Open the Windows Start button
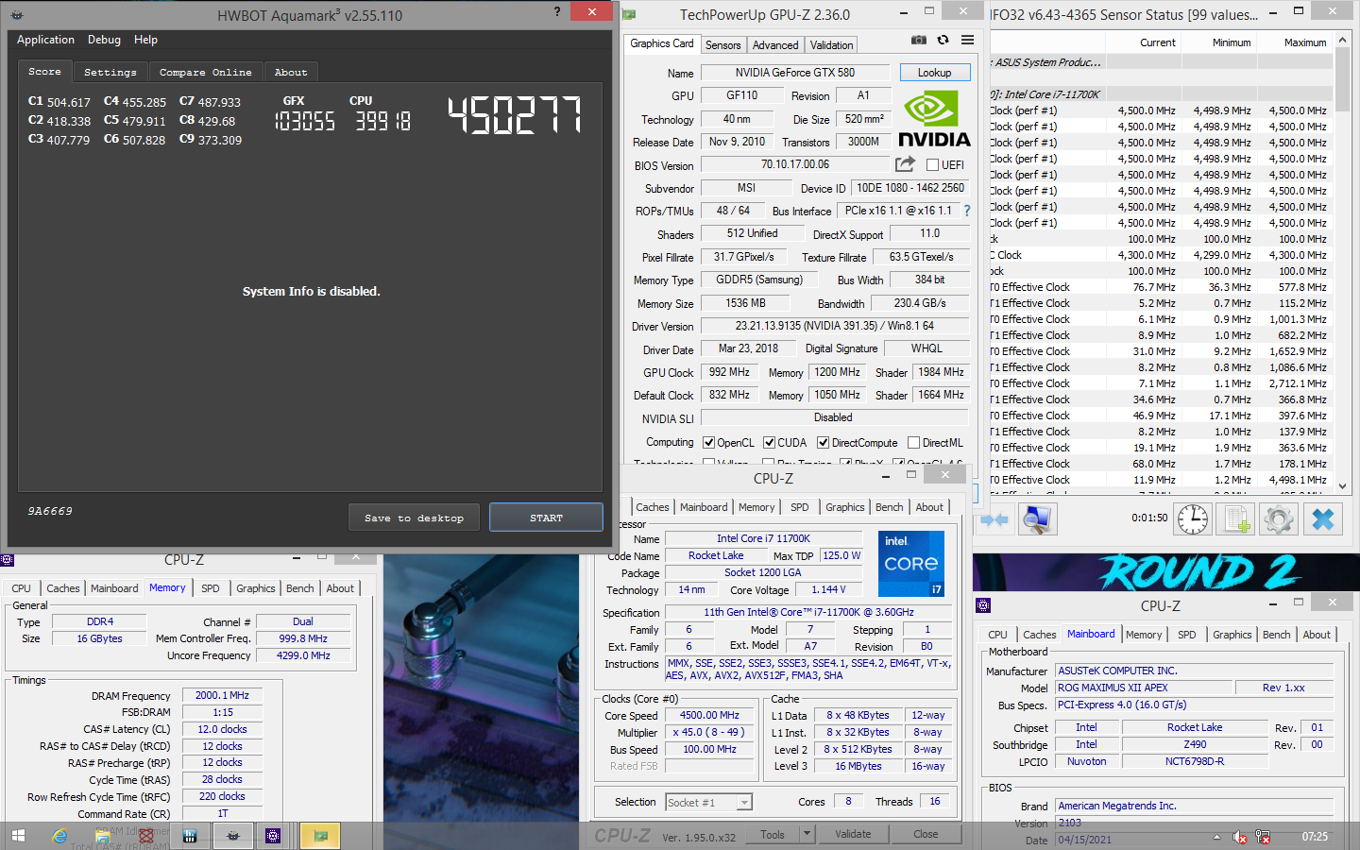Screen dimensions: 1360x850 click(18, 836)
